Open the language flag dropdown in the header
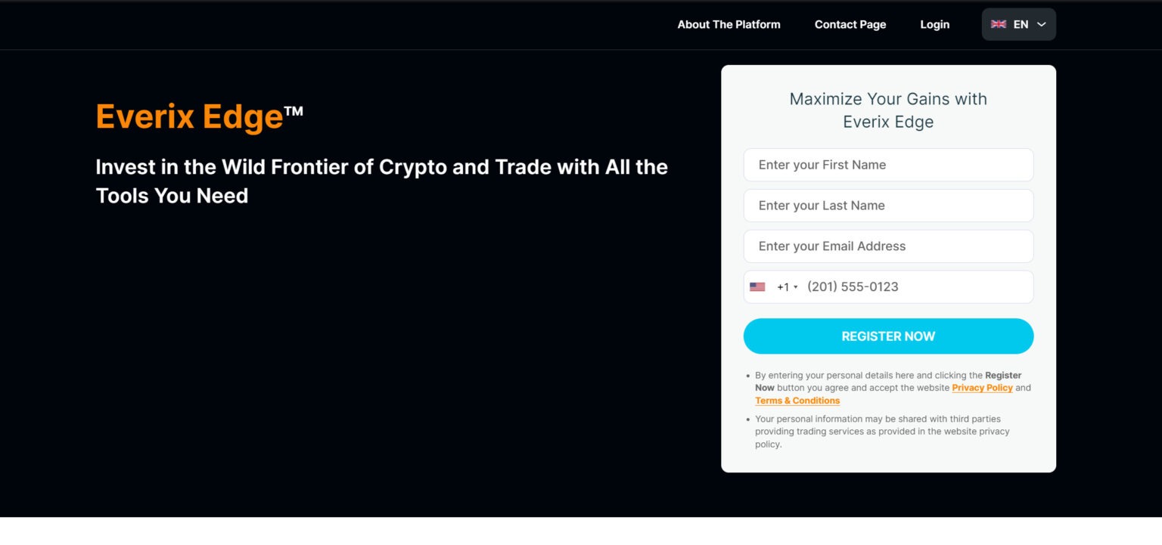The image size is (1162, 545). (x=1019, y=23)
